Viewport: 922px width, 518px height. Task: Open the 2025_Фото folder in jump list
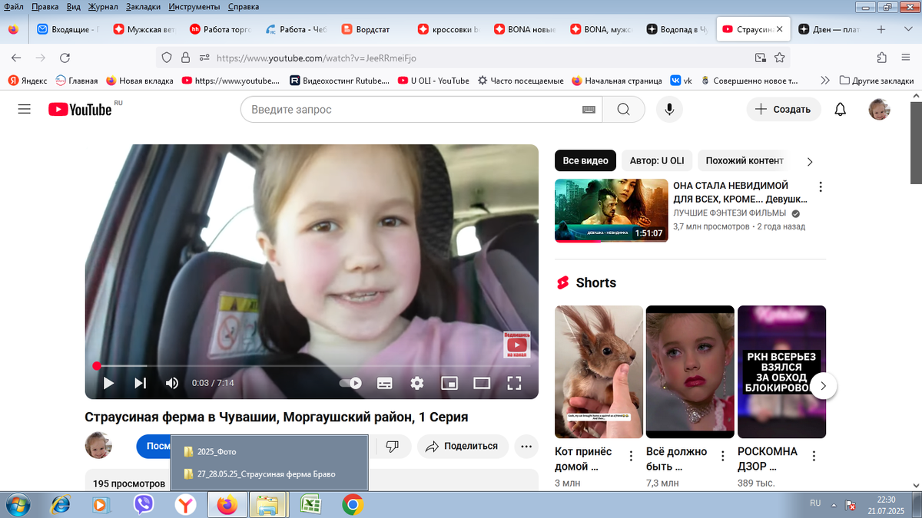[268, 452]
